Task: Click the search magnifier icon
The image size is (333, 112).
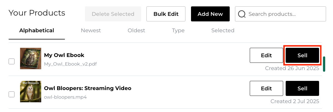Action: (242, 14)
